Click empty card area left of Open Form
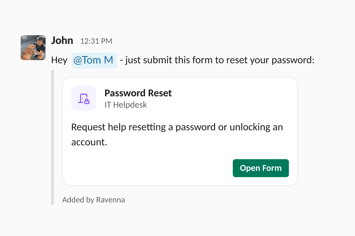This screenshot has width=355, height=236. point(148,168)
